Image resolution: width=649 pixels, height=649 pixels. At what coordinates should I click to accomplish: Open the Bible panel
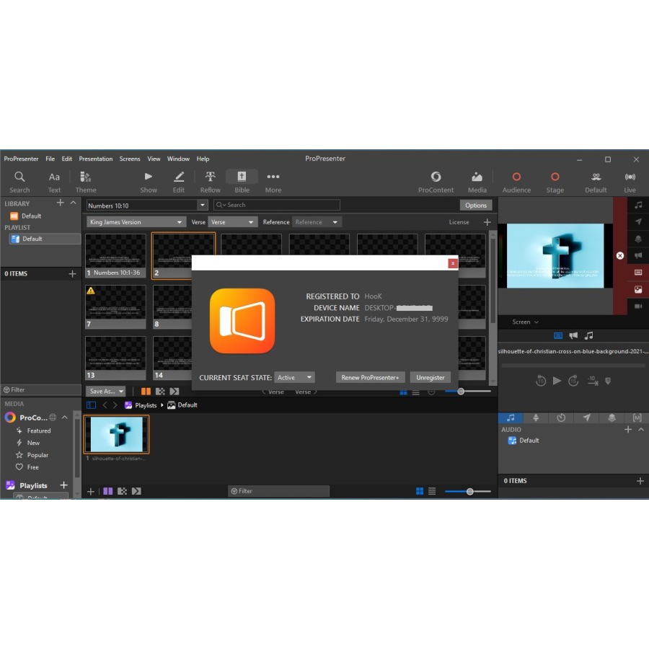click(x=242, y=182)
